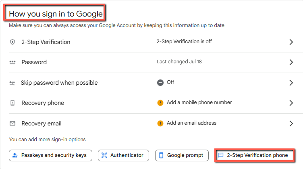Open the Password row chevron arrow
This screenshot has width=303, height=169.
click(x=291, y=62)
